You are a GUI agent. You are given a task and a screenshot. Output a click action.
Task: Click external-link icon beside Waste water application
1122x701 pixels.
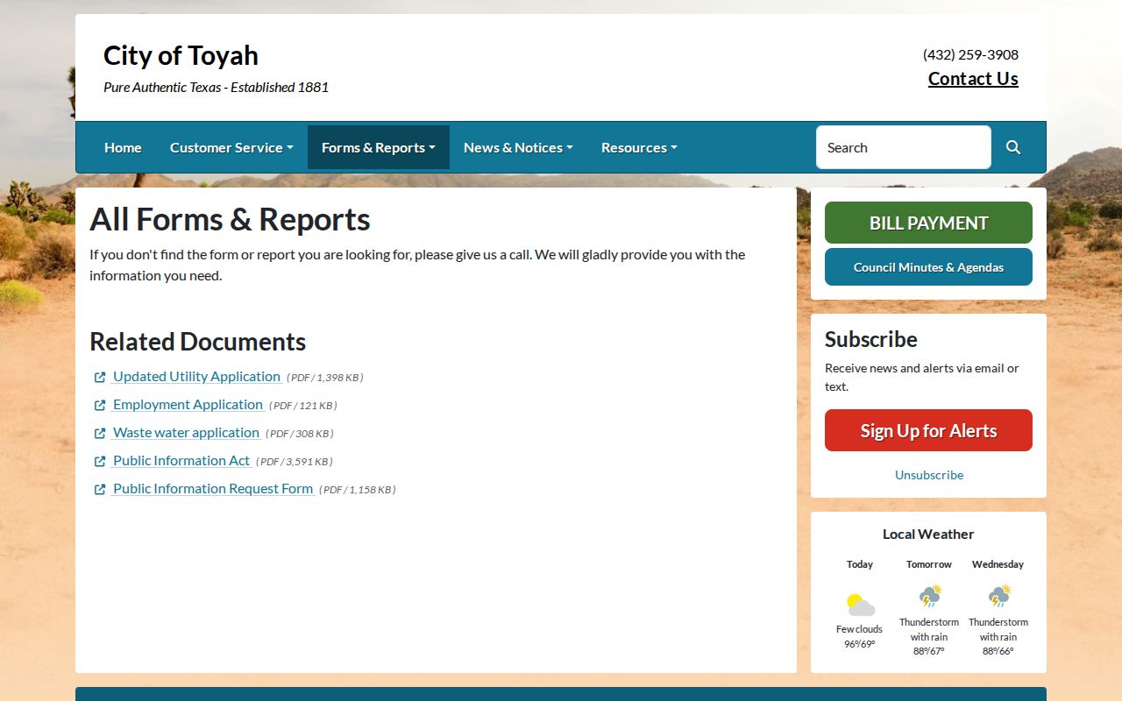click(x=100, y=434)
